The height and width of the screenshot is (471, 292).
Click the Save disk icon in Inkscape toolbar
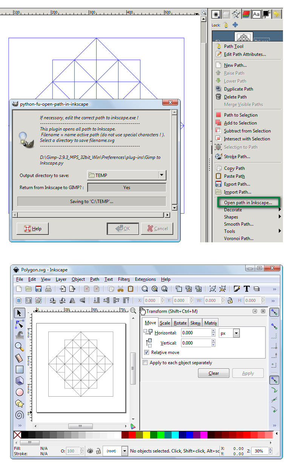38,289
